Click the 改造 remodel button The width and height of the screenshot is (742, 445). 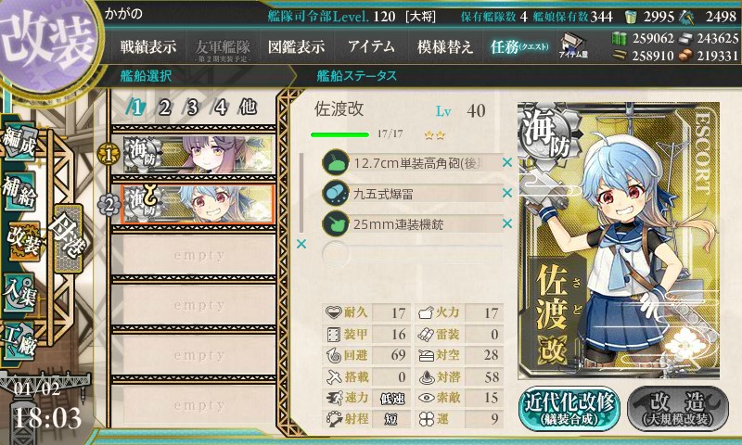678,409
